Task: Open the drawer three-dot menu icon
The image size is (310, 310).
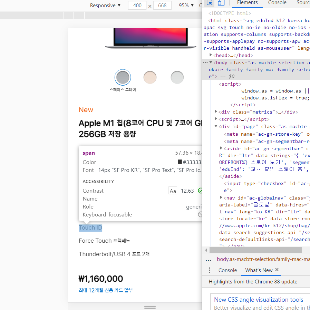Action: coord(209,270)
